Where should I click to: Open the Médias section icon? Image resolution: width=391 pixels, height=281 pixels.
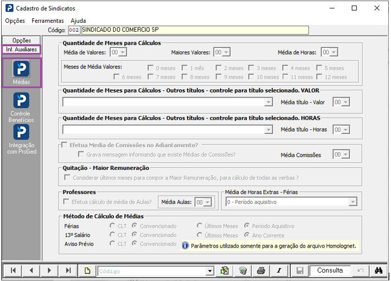click(x=21, y=69)
